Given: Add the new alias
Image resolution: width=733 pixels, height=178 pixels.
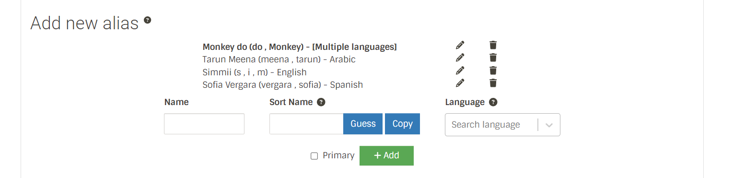Looking at the screenshot, I should click(386, 155).
